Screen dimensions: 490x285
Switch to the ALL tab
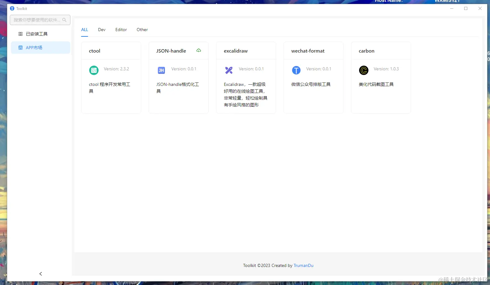[85, 30]
